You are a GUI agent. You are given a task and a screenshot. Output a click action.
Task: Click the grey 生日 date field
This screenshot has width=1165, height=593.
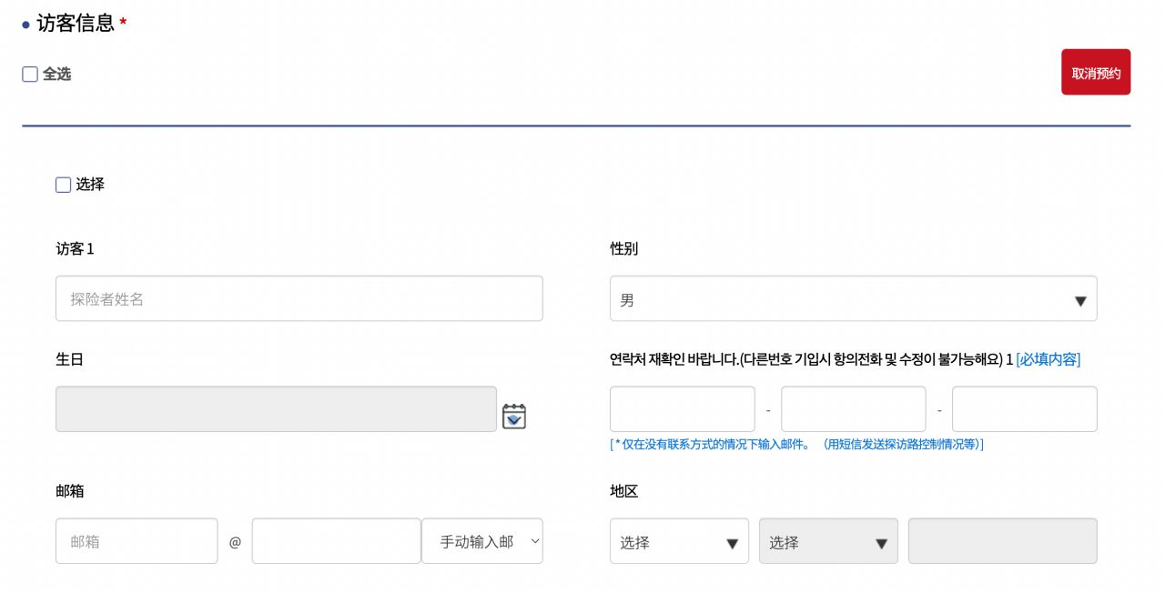coord(276,409)
